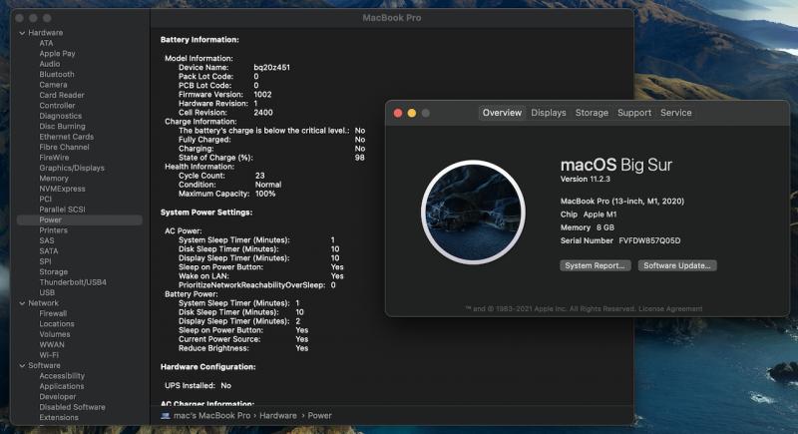This screenshot has height=434, width=798.
Task: Select ATA in the sidebar
Action: pyautogui.click(x=46, y=43)
